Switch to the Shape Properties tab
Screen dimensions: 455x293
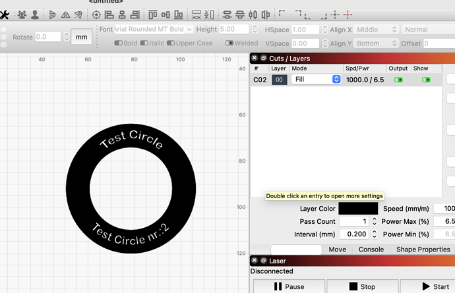423,250
